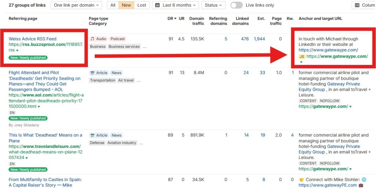Viewport: 376px width, 188px height.
Task: Click the JS badge
Action: point(302,57)
